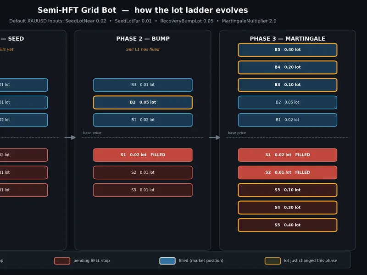Click the 'base price' label in Phase 3
This screenshot has height=275, width=367.
click(237, 133)
